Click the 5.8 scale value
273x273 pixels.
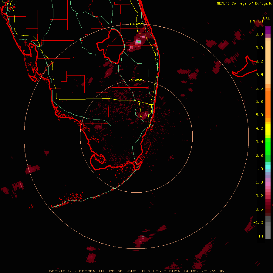click(x=259, y=102)
